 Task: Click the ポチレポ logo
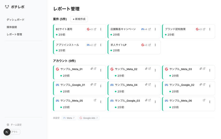(x=14, y=7)
